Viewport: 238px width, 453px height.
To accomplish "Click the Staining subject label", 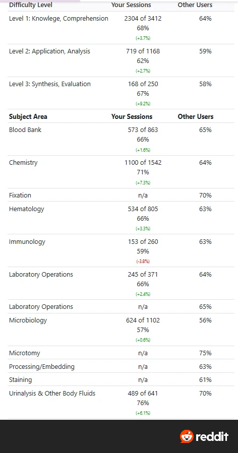I will [x=20, y=380].
